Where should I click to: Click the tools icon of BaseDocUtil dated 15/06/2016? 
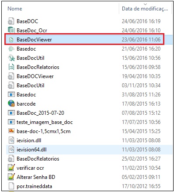(11, 58)
